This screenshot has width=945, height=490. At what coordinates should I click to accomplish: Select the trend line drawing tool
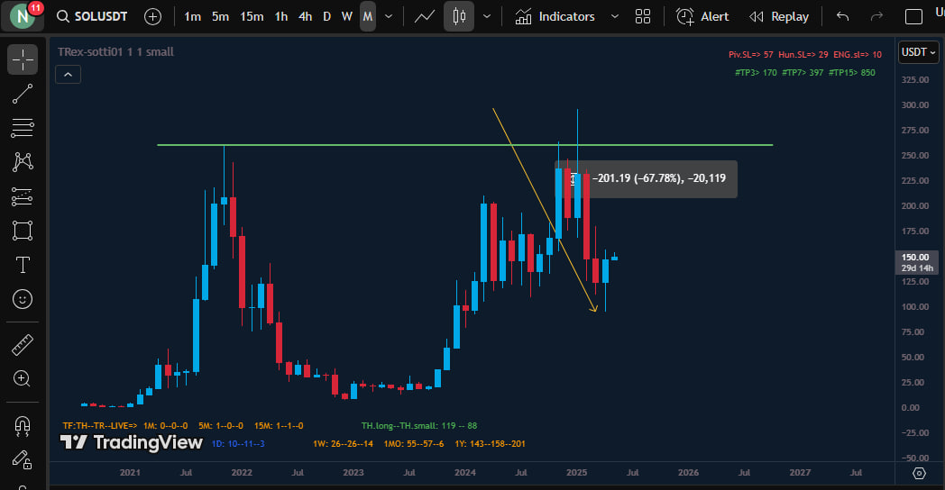click(23, 94)
